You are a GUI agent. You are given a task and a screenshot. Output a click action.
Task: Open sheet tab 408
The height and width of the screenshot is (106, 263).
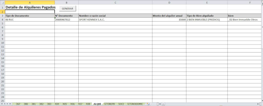[x=88, y=104]
